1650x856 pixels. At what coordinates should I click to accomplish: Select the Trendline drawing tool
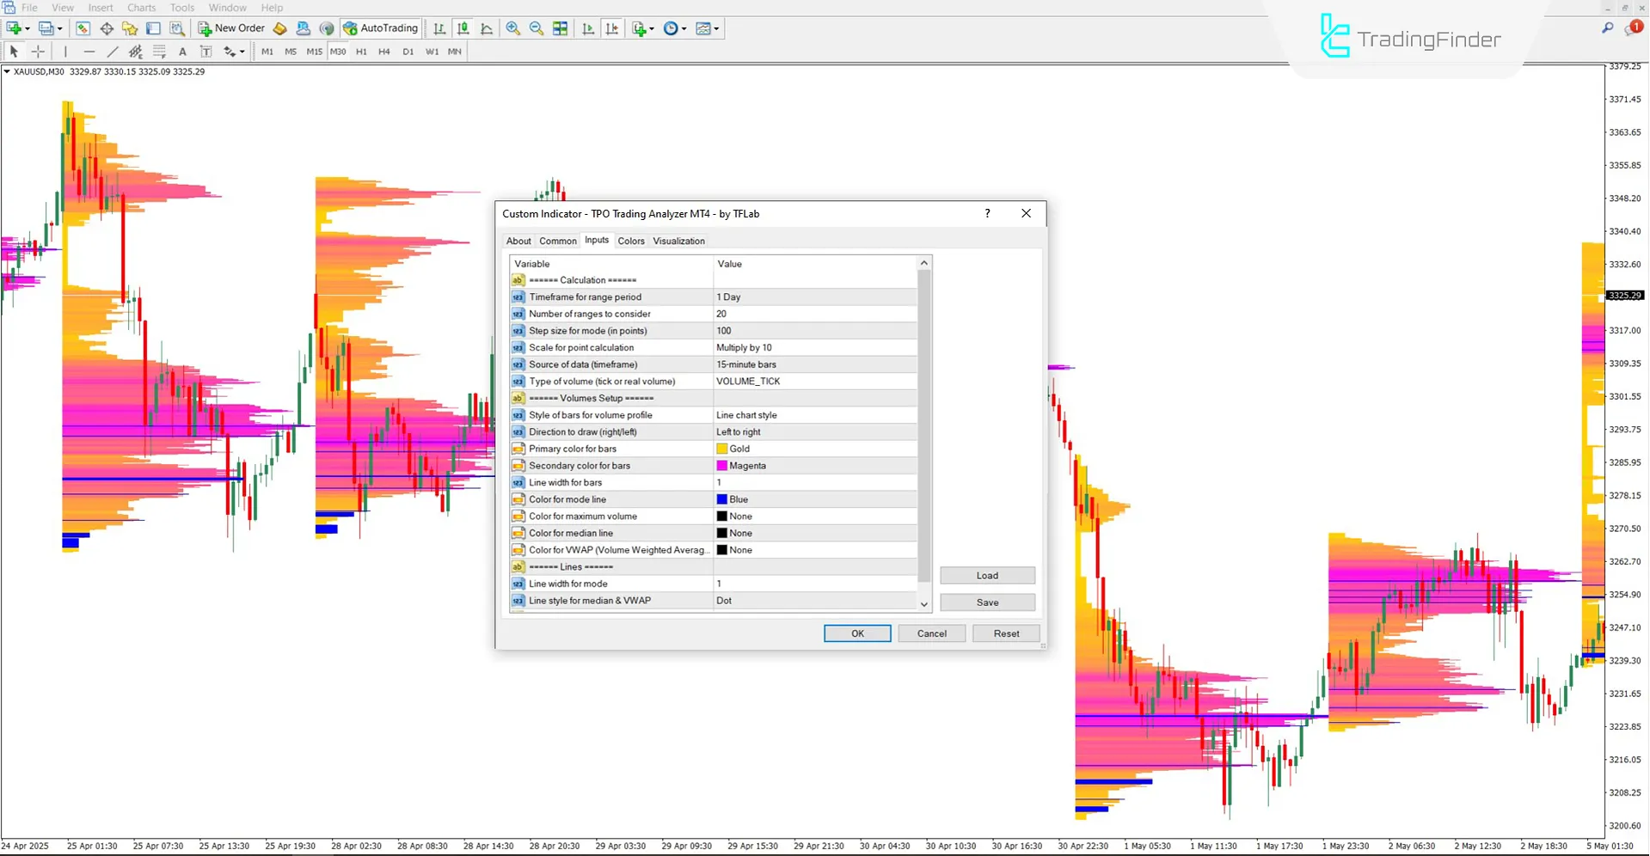[x=113, y=52]
